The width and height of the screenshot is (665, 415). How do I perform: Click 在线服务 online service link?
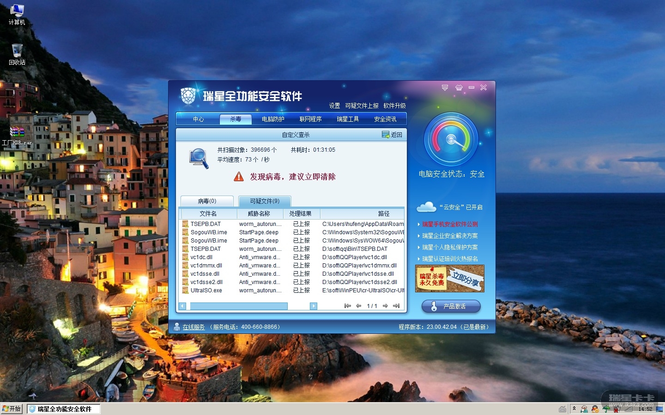click(193, 327)
